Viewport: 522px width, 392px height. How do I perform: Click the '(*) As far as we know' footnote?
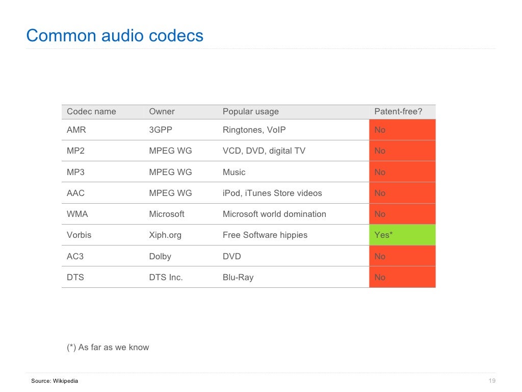[108, 348]
